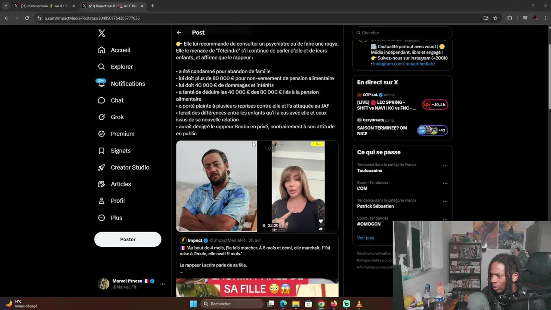The image size is (551, 310).
Task: Click the L'OM trending topic
Action: point(362,188)
